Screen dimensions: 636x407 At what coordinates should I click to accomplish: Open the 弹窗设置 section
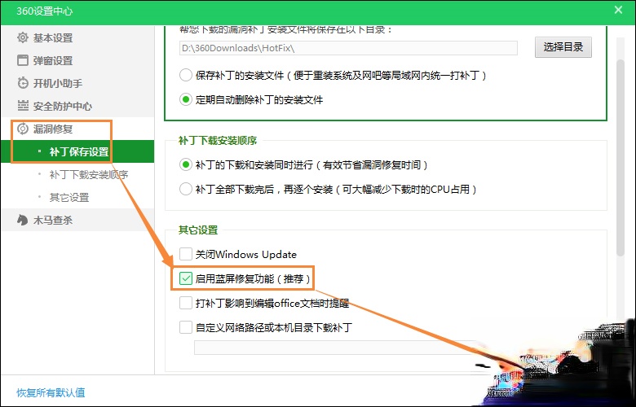pos(77,61)
